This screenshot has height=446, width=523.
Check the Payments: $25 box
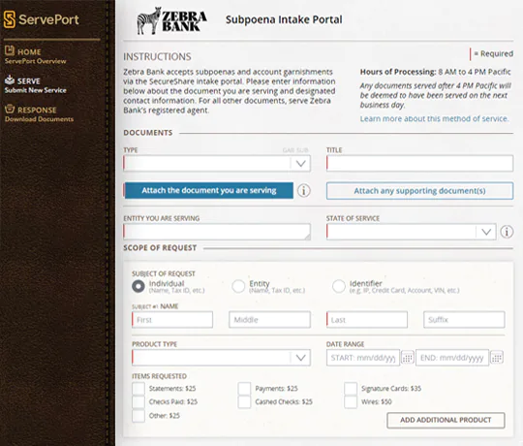click(244, 389)
